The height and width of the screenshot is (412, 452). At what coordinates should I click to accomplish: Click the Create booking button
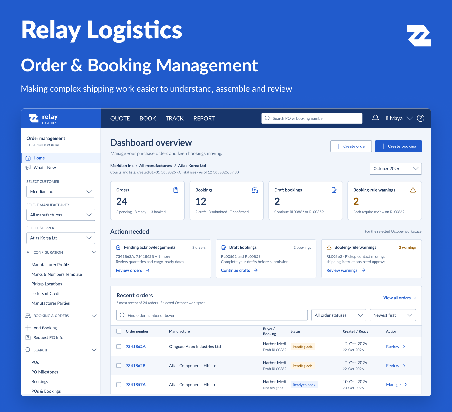click(398, 146)
